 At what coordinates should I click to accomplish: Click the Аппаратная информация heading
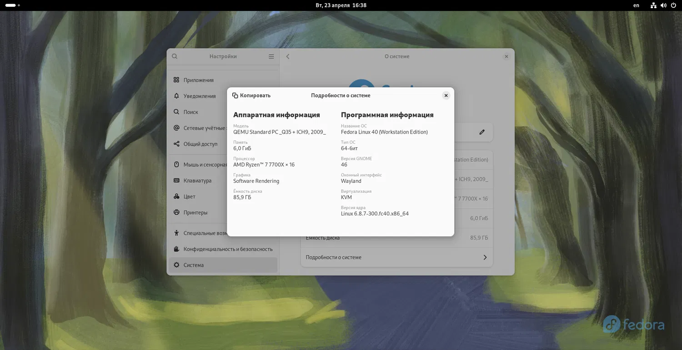[276, 115]
